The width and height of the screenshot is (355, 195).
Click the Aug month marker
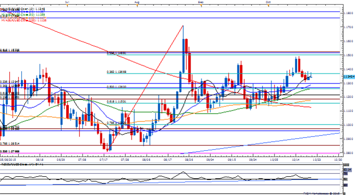click(x=137, y=2)
